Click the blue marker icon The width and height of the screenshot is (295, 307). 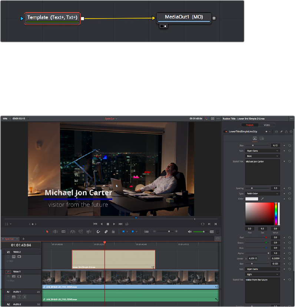click(x=133, y=232)
